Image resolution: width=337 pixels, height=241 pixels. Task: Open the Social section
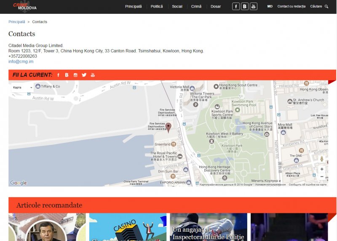(177, 6)
